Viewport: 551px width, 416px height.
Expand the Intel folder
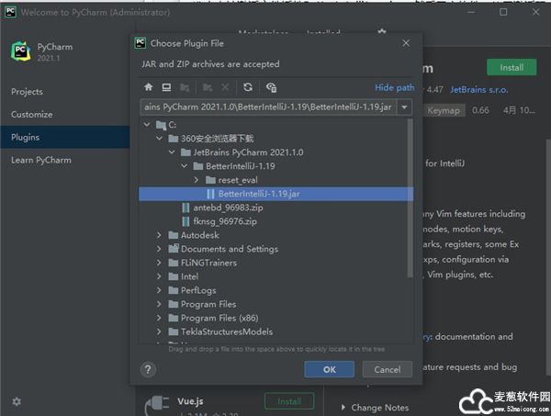tap(159, 276)
